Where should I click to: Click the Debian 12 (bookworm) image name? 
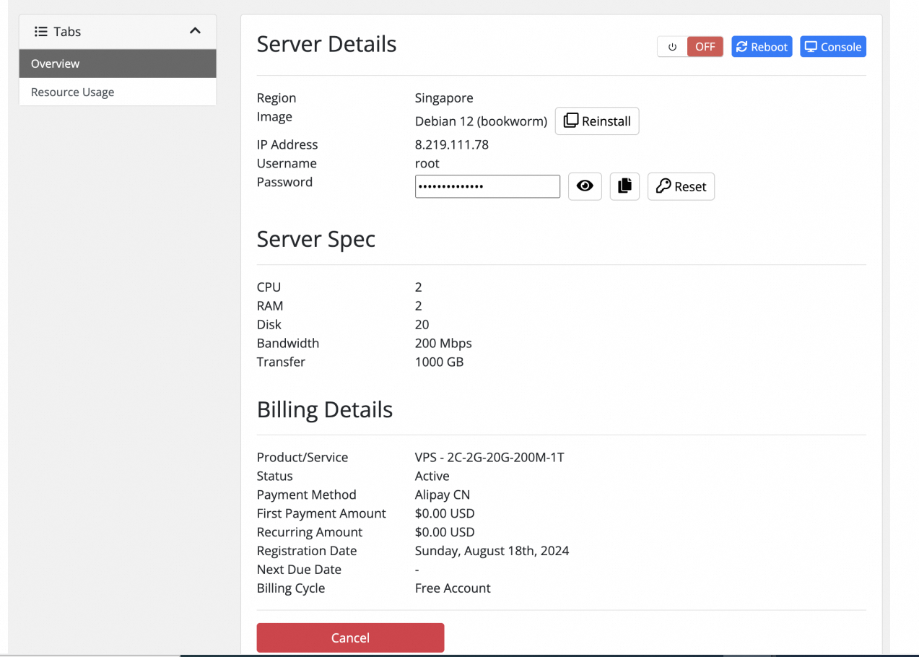481,121
